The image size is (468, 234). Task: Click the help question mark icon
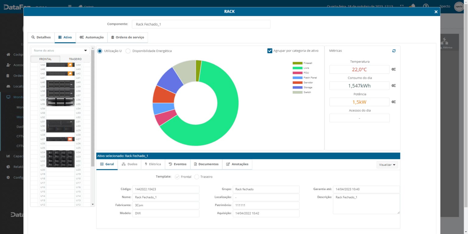tap(426, 6)
